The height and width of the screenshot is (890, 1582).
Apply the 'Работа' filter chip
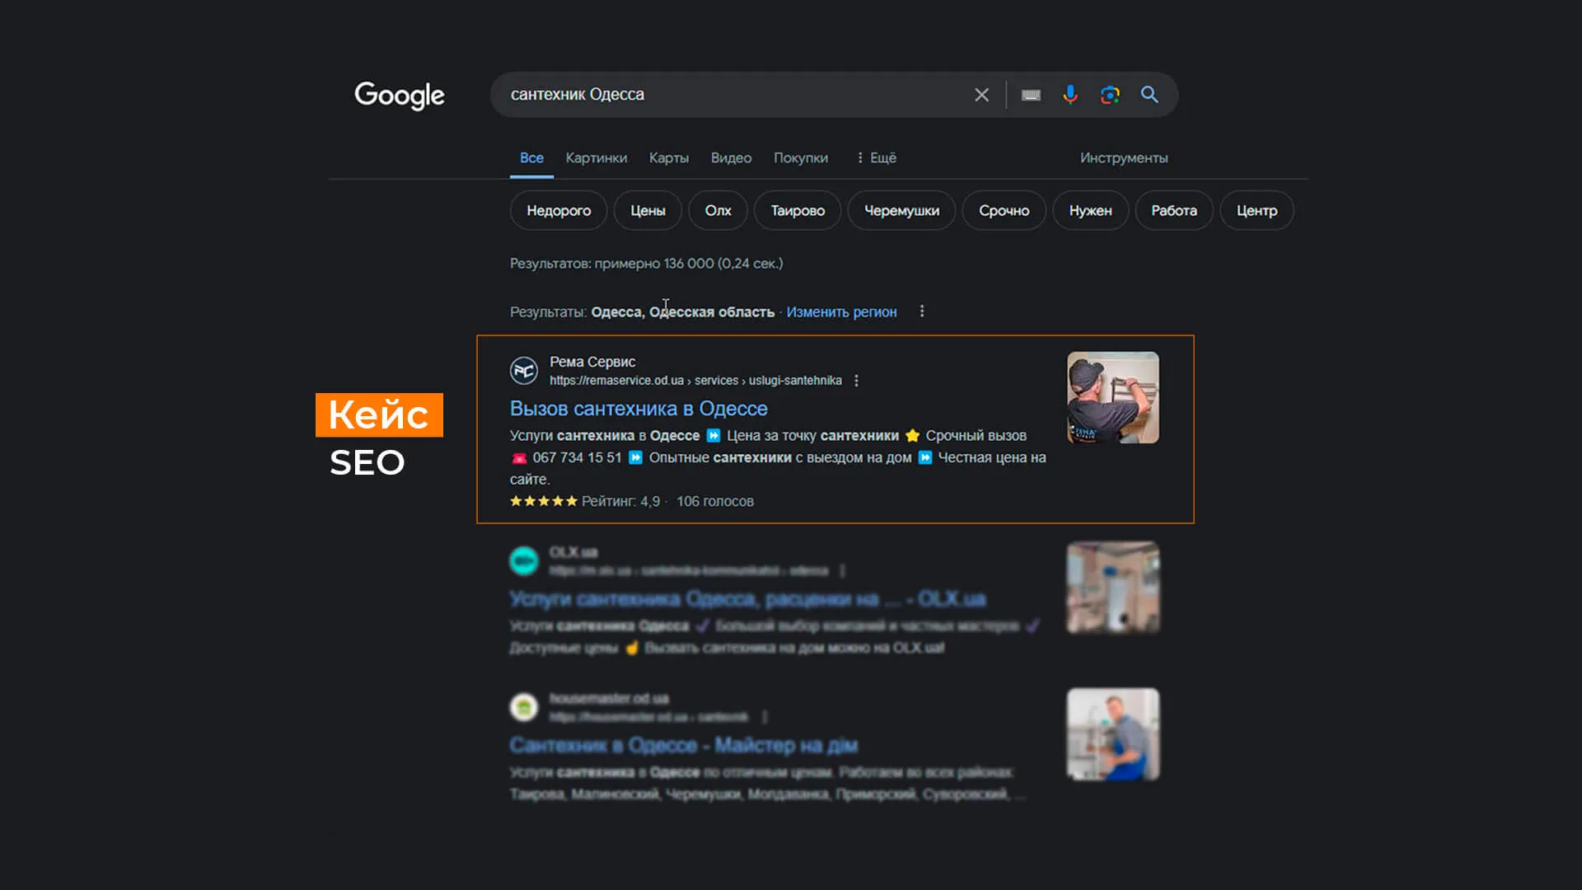tap(1174, 211)
